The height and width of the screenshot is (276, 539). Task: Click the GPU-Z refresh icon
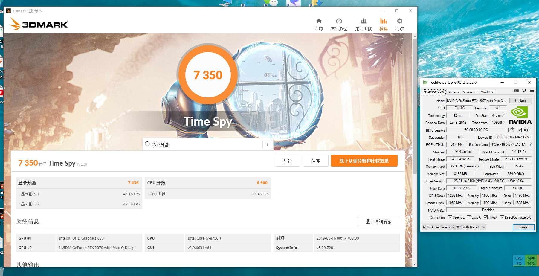(524, 90)
